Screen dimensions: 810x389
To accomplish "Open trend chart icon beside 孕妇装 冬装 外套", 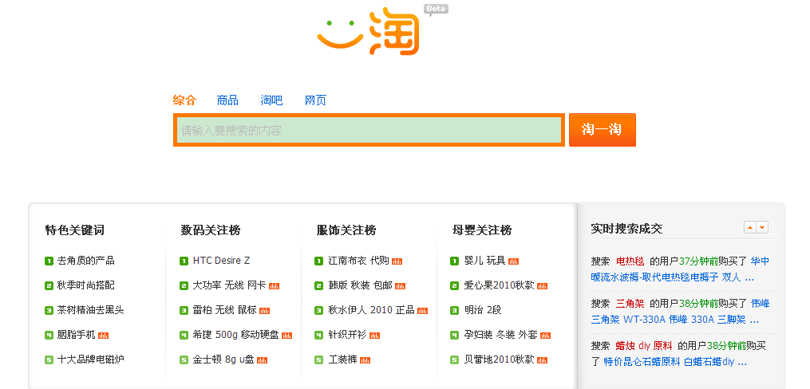I will 545,336.
